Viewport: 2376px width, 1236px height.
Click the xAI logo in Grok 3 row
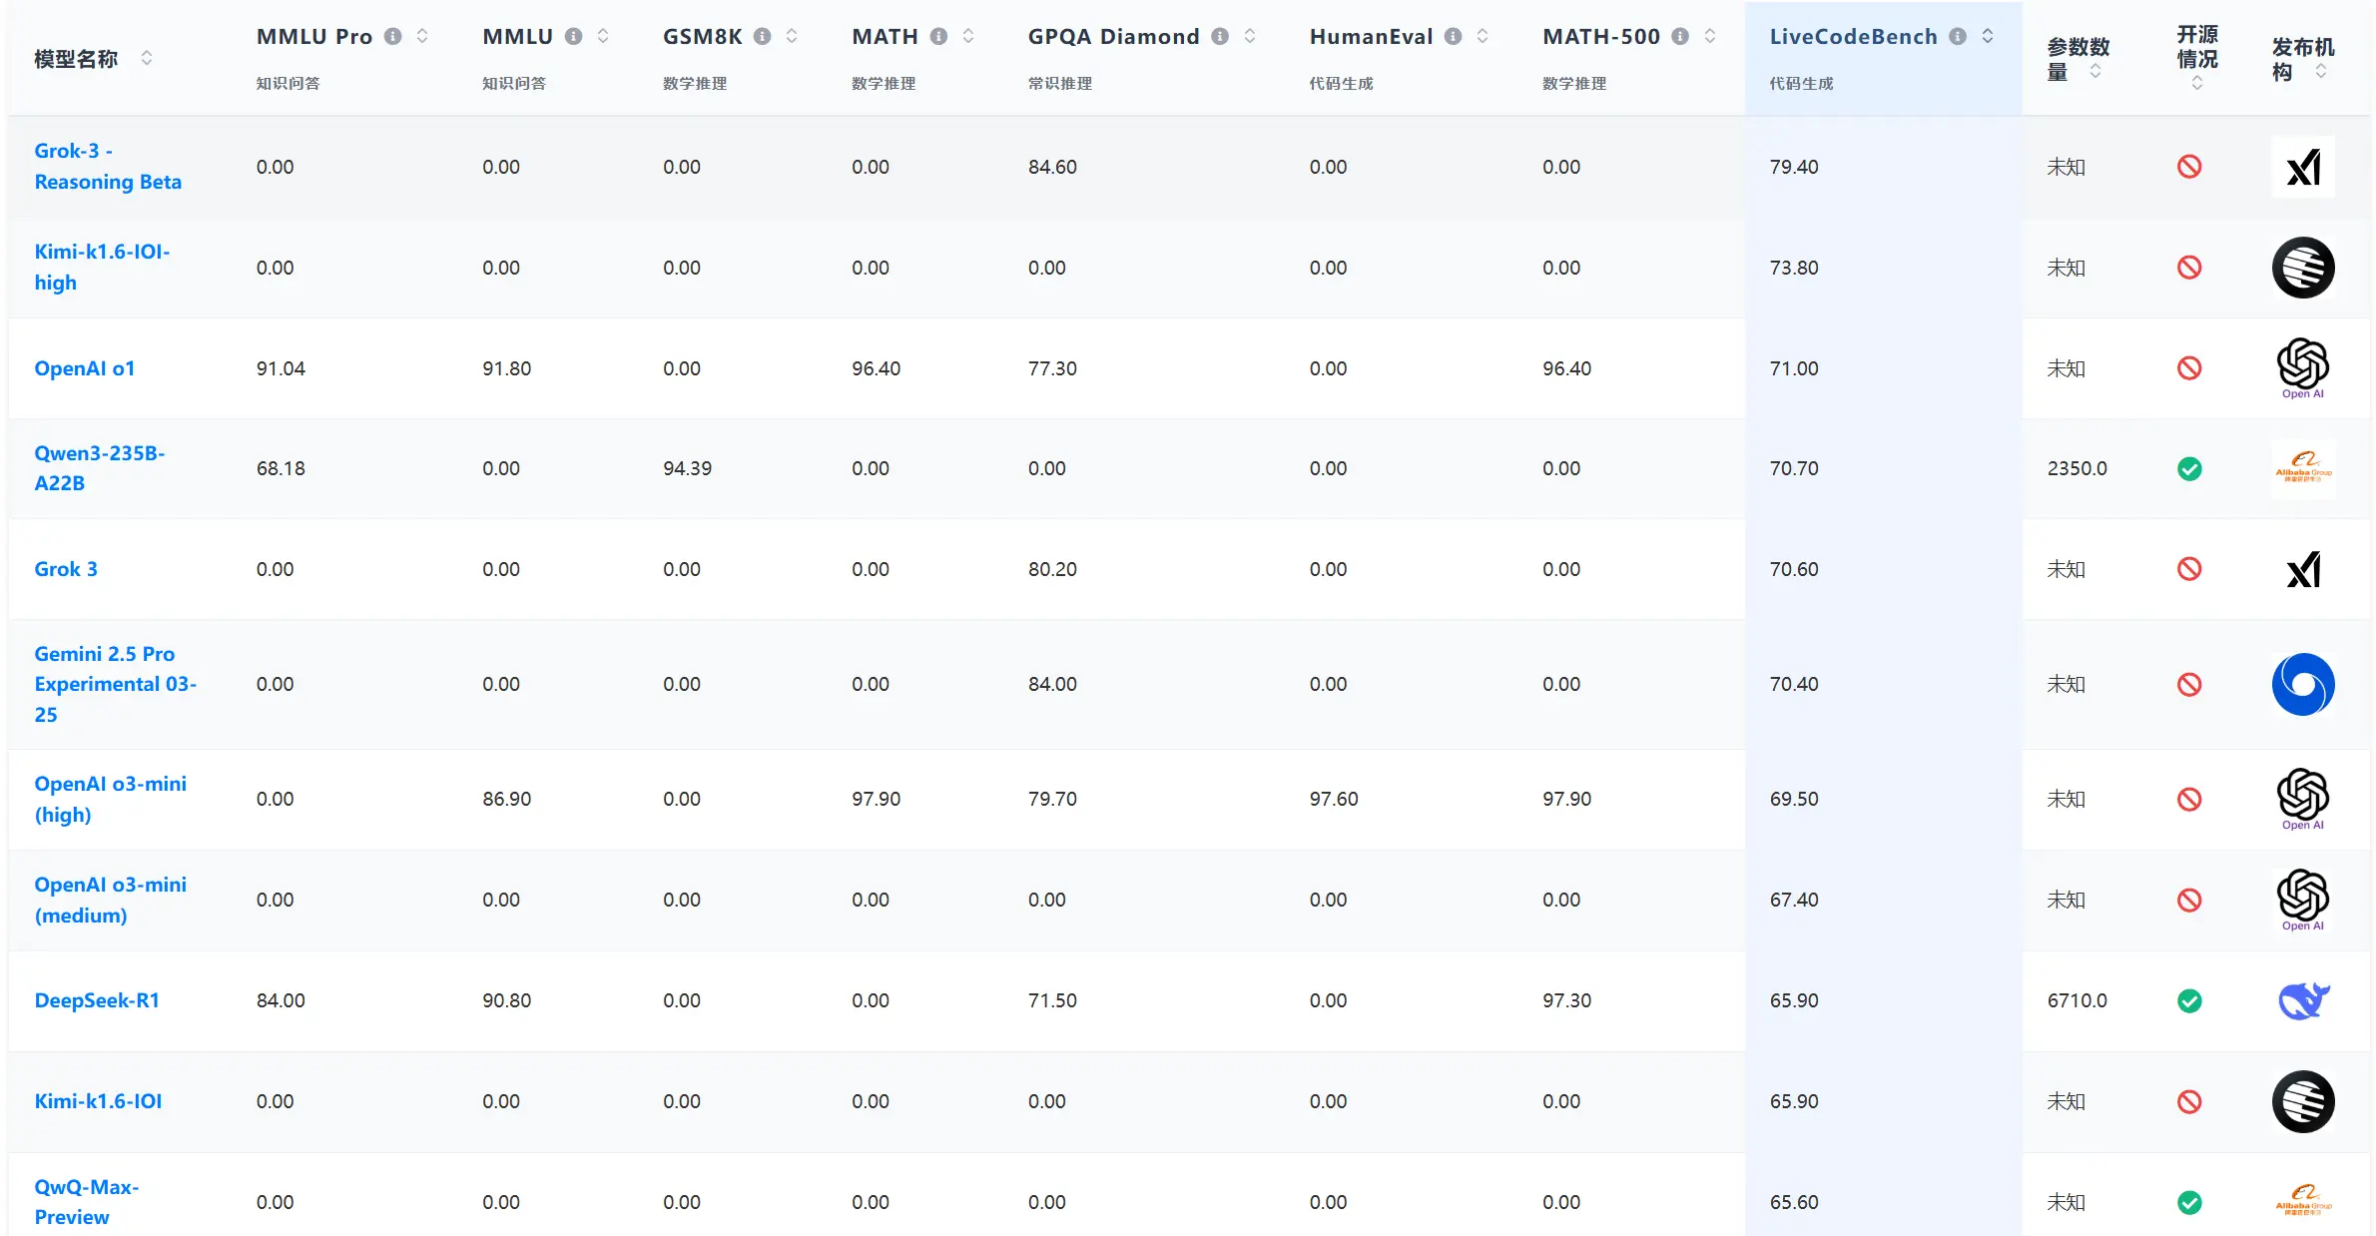[2303, 569]
